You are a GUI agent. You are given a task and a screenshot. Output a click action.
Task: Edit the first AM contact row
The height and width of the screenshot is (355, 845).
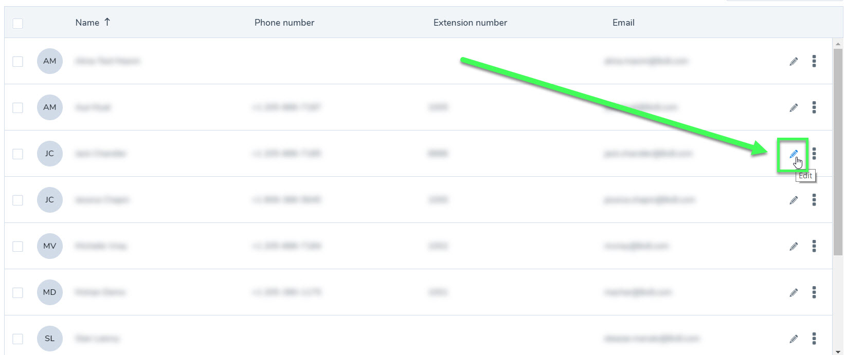794,61
